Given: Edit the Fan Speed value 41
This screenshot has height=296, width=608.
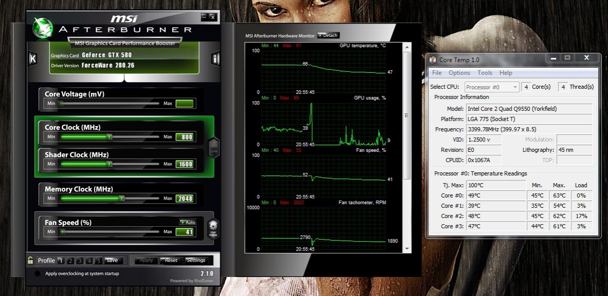Looking at the screenshot, I should [x=184, y=232].
